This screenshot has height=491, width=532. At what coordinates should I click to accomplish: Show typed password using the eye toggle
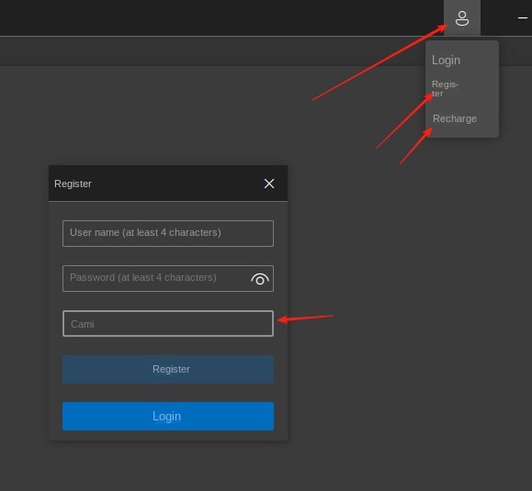click(x=260, y=279)
